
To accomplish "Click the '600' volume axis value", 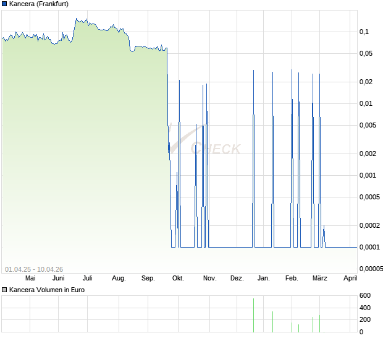I will (365, 296).
